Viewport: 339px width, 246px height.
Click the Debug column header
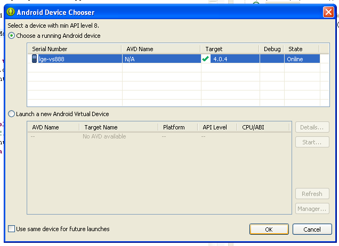[272, 49]
